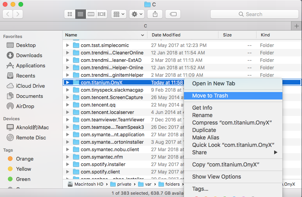Sort by the Size column header
The height and width of the screenshot is (197, 302).
click(x=237, y=35)
